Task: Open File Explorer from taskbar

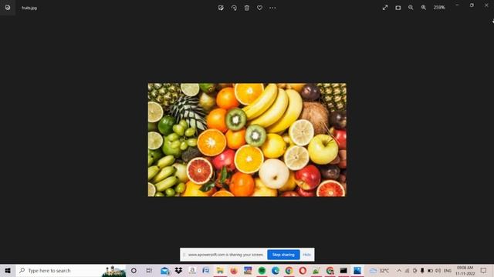Action: pyautogui.click(x=220, y=270)
